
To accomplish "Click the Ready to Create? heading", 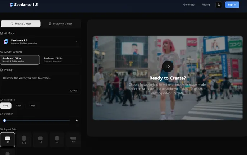I will (168, 78).
